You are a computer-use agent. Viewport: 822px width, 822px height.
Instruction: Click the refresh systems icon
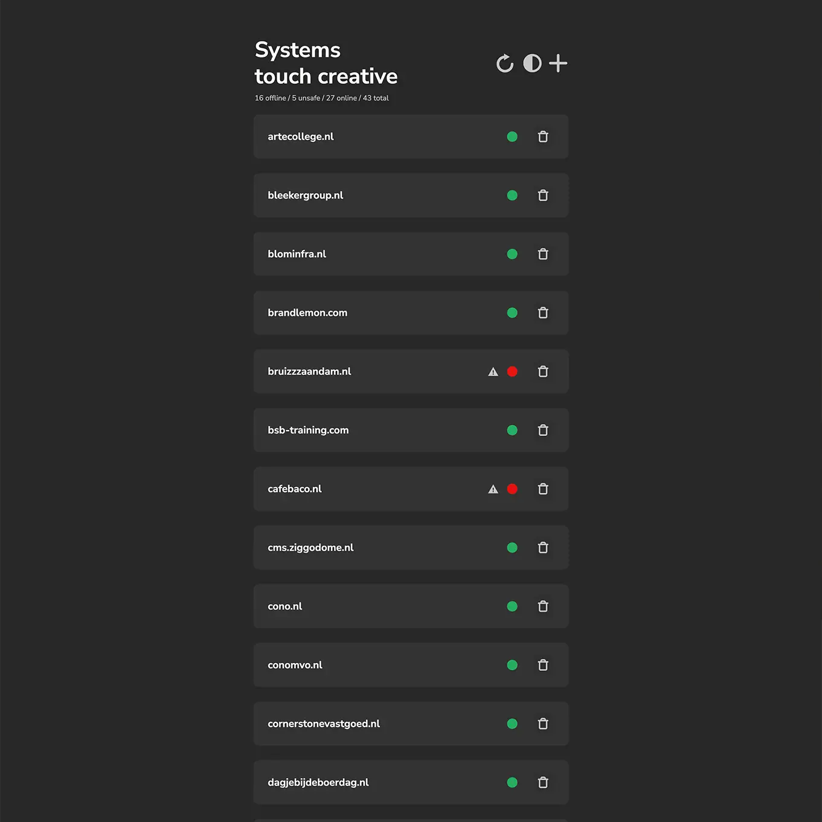[505, 63]
